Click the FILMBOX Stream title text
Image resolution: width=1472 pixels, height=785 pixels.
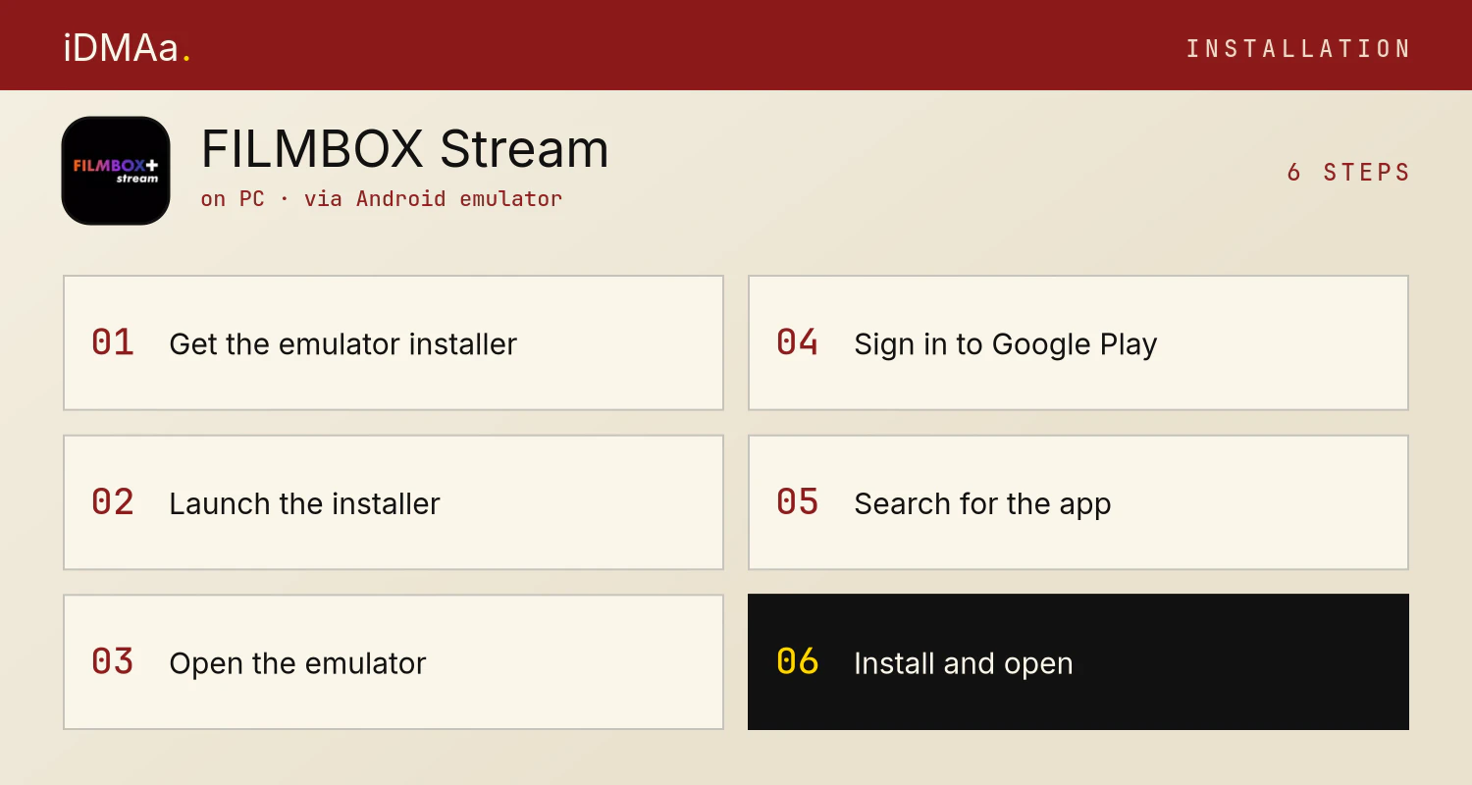(404, 149)
